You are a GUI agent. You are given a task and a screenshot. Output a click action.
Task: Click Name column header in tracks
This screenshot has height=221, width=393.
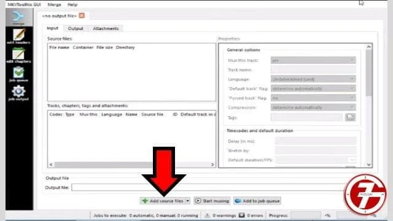pyautogui.click(x=131, y=114)
